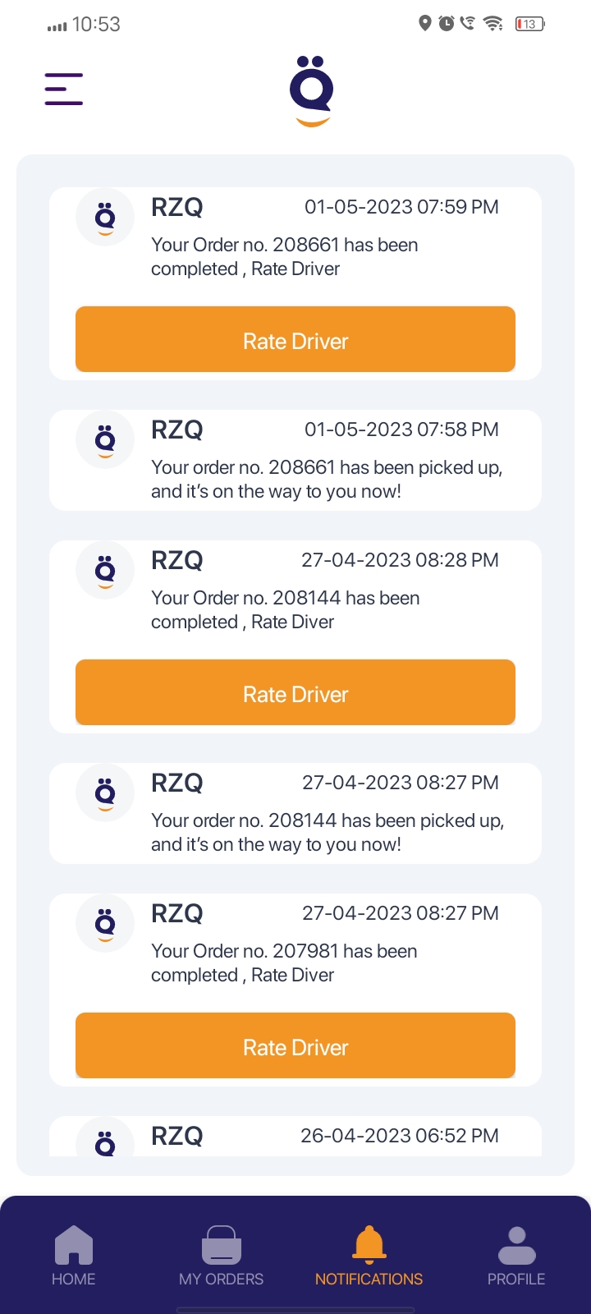The width and height of the screenshot is (591, 1314).
Task: Tap RZQ avatar on order 207981 notification
Action: [x=105, y=924]
